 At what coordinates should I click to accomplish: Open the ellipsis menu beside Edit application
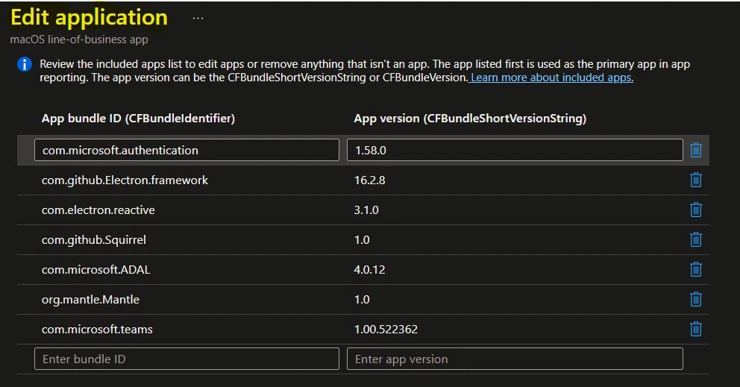click(x=198, y=19)
